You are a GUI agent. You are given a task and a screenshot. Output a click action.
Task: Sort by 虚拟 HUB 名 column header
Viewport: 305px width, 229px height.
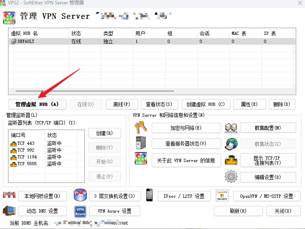(x=38, y=33)
